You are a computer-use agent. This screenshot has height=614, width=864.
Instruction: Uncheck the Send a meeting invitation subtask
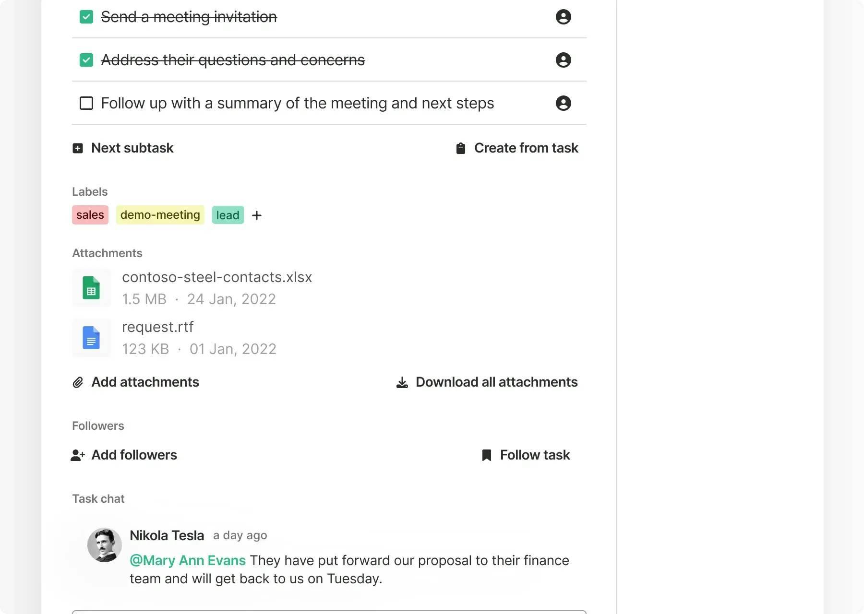coord(86,17)
